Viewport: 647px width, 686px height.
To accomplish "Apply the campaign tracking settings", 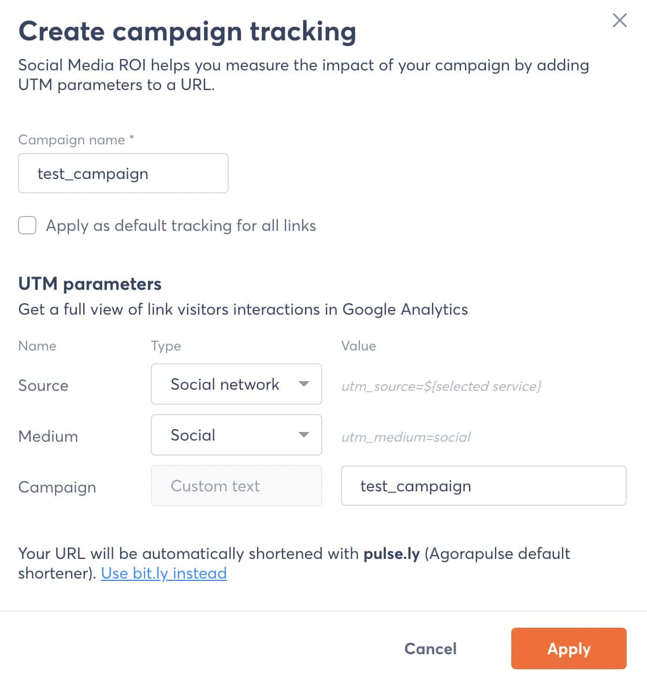I will [x=568, y=648].
